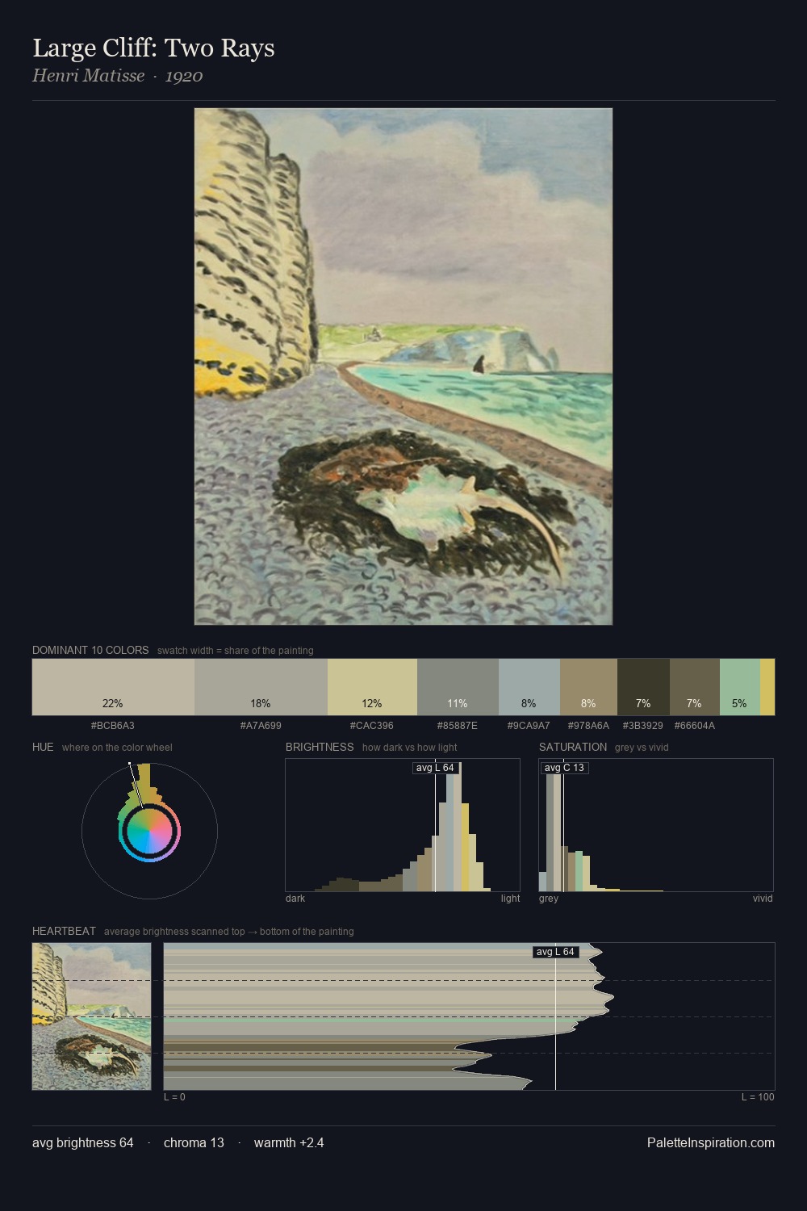This screenshot has width=807, height=1211.
Task: Click the small painting thumbnail beside Heartbeat chart
Action: click(x=91, y=1016)
